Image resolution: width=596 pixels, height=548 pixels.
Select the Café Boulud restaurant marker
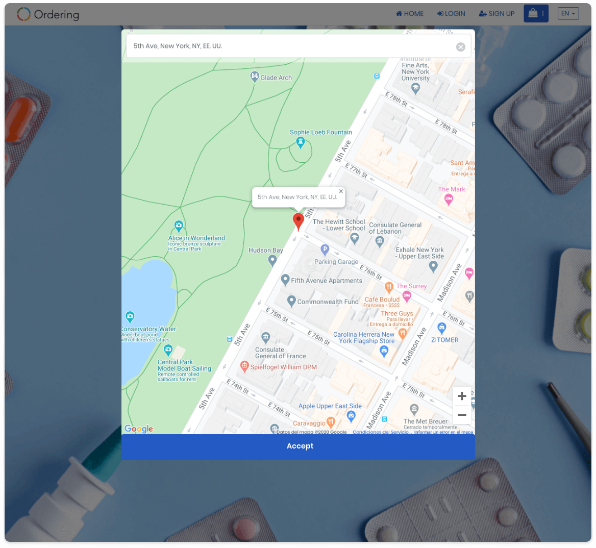point(389,288)
